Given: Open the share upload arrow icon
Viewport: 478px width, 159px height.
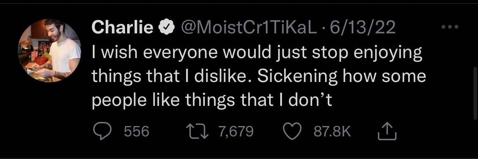Looking at the screenshot, I should [x=387, y=131].
